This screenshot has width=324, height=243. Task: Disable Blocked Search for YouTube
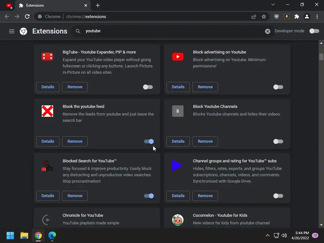click(149, 196)
